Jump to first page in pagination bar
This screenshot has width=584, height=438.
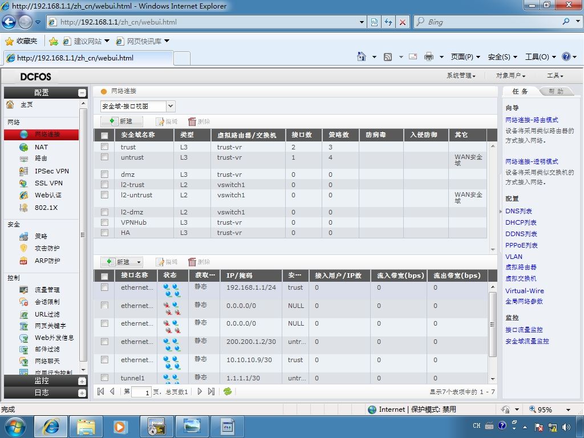coord(100,391)
